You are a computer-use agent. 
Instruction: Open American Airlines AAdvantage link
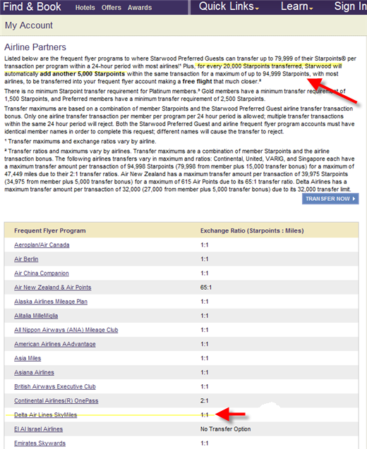[55, 344]
